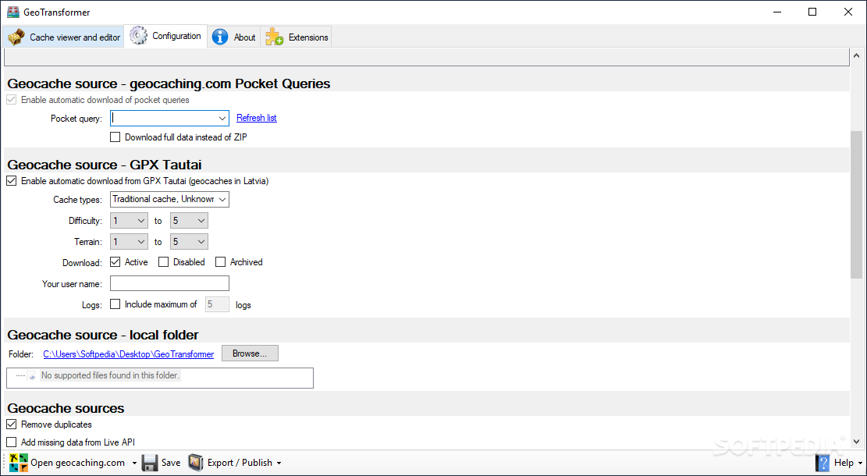867x476 pixels.
Task: Check Add missing data from Live API
Action: 11,442
